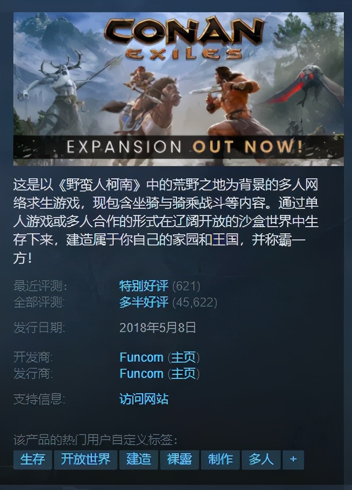Screen dimensions: 352x490
Task: Click the 特别好评 recent reviews link
Action: coord(144,286)
